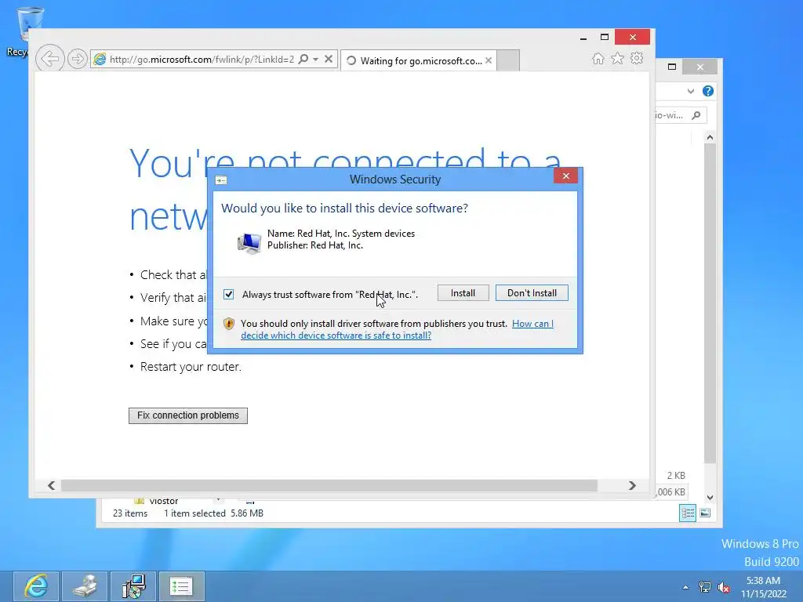Screen dimensions: 803x602
Task: Click the address bar search magnifier icon
Action: click(303, 59)
